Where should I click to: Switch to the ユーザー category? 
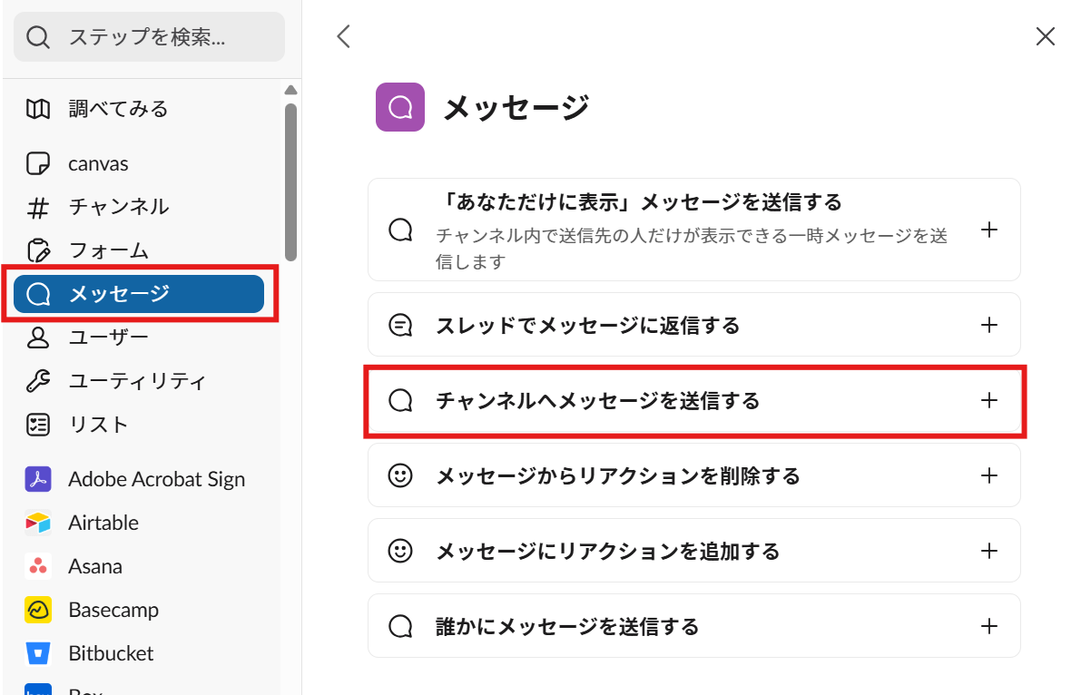[x=109, y=338]
